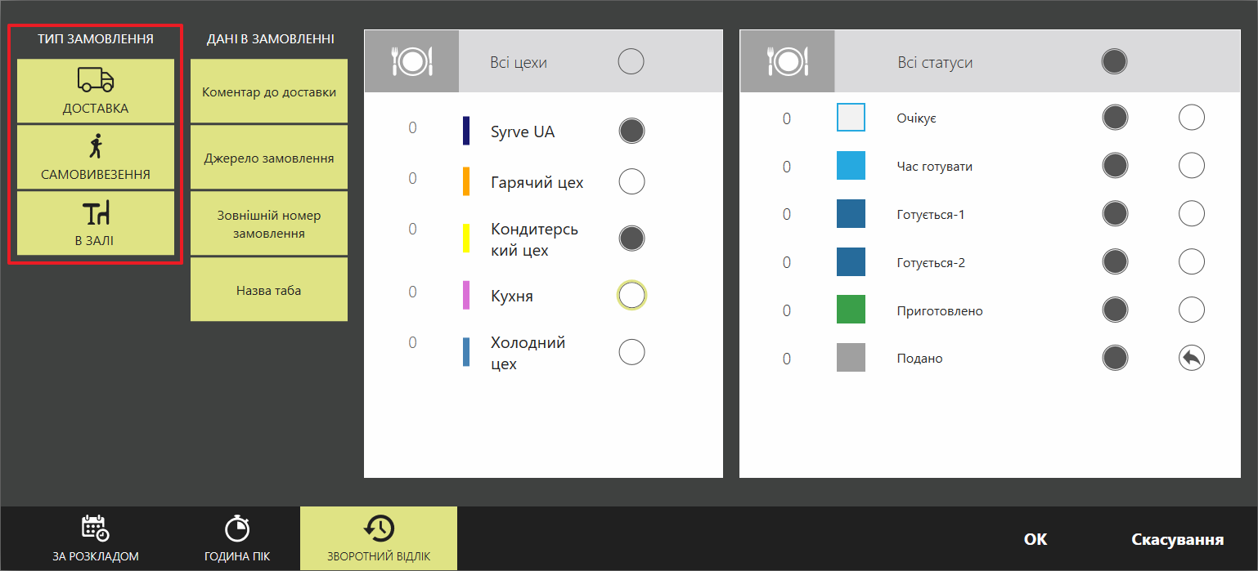Disable the Syrve UA workshop toggle

pyautogui.click(x=631, y=131)
